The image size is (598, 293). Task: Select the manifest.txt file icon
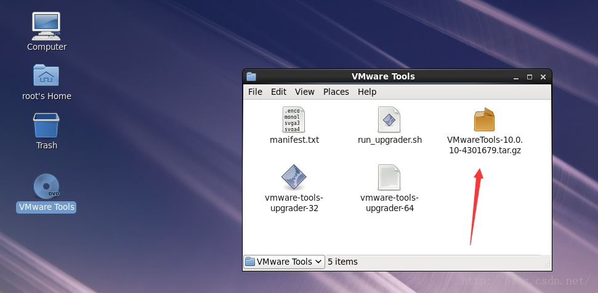coord(294,119)
